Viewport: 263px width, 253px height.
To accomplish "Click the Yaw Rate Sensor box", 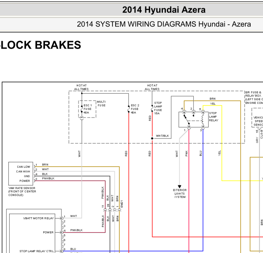I will point(21,174).
